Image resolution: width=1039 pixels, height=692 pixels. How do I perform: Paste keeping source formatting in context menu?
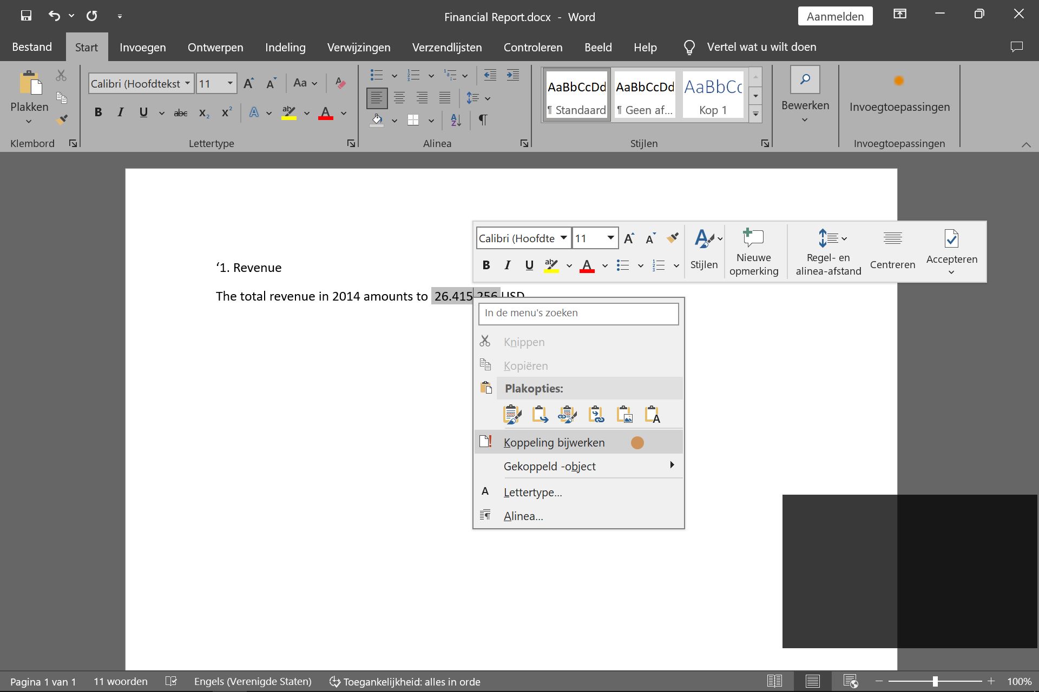point(512,415)
